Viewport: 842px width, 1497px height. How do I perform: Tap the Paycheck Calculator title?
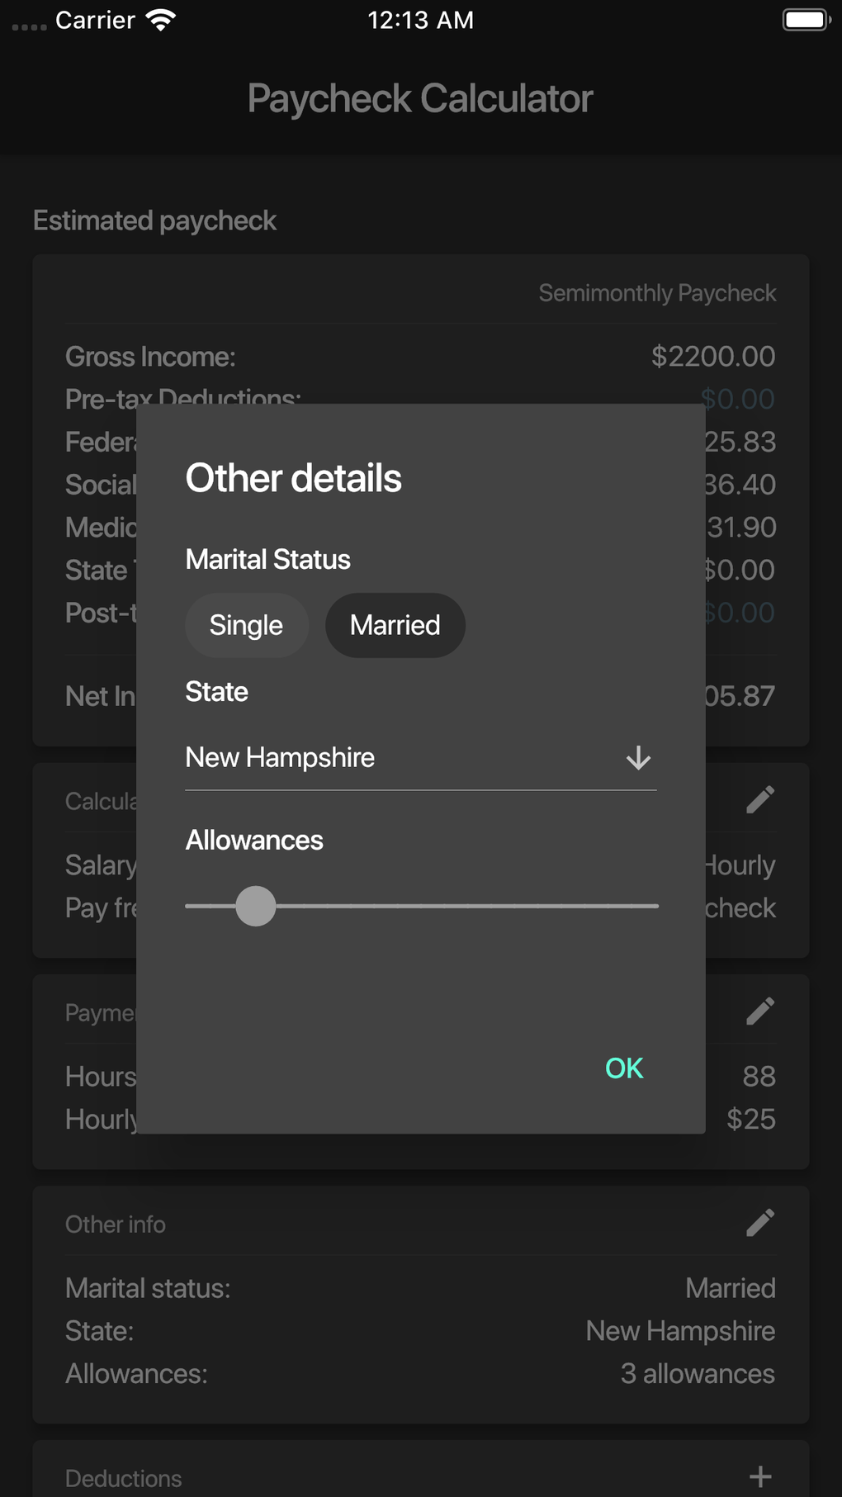click(x=420, y=99)
